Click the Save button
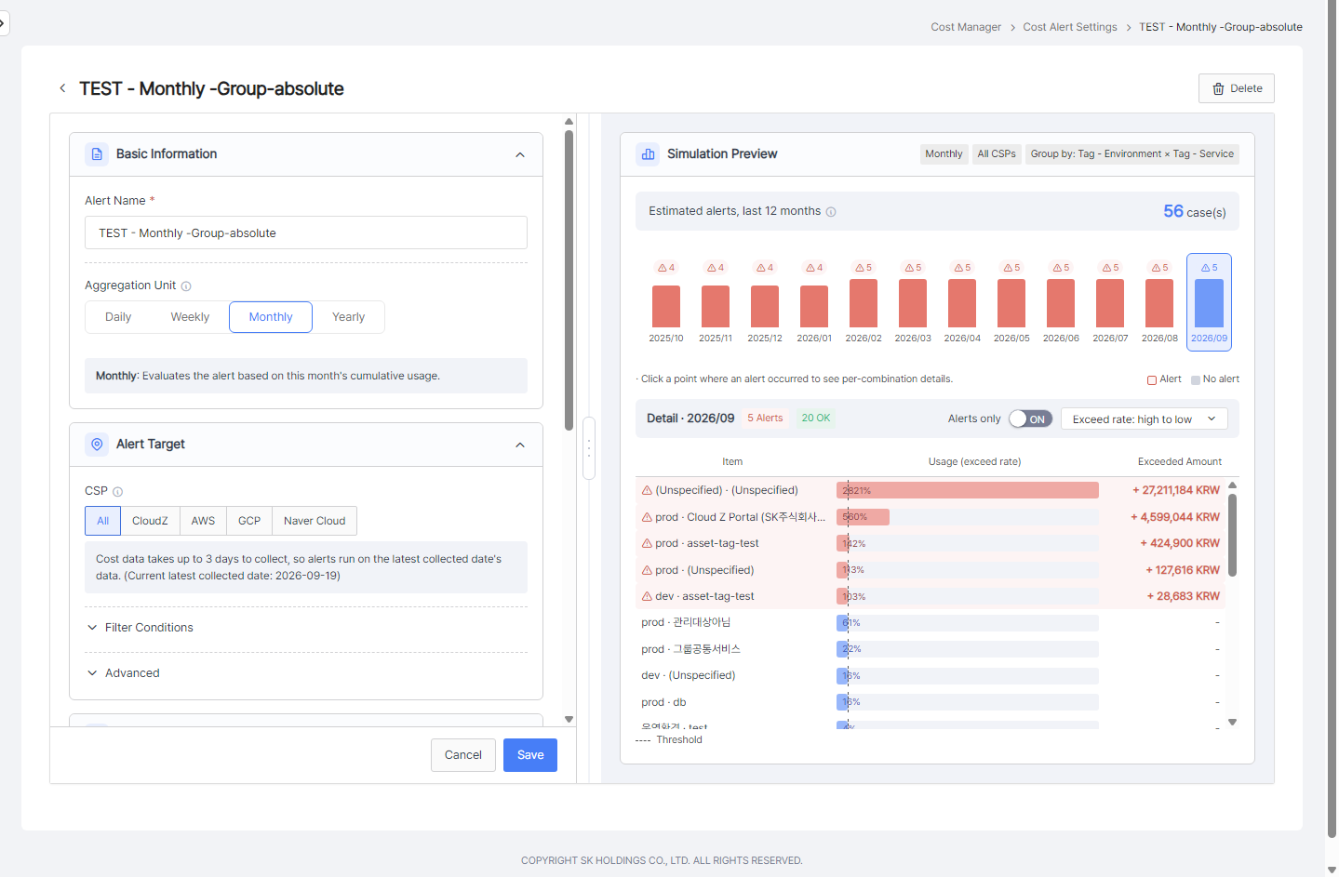This screenshot has height=877, width=1339. pyautogui.click(x=530, y=755)
